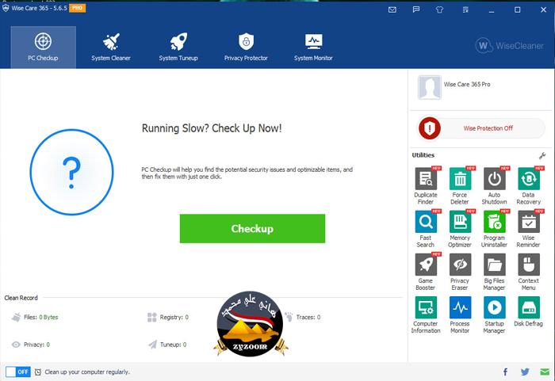Click the question mark status circle

[71, 172]
